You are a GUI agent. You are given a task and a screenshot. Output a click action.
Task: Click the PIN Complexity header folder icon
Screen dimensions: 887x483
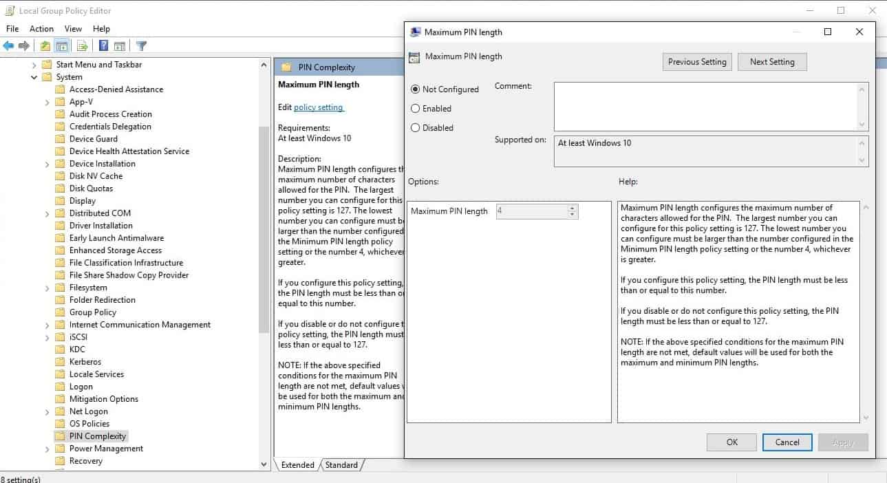click(x=286, y=67)
